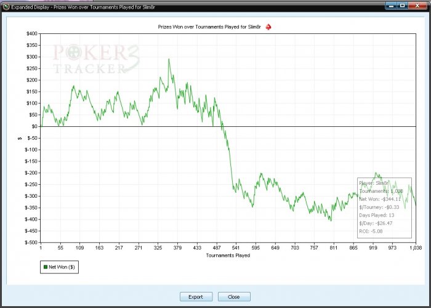The width and height of the screenshot is (431, 308).
Task: Click the 1,038 label at x-axis end
Action: point(416,248)
